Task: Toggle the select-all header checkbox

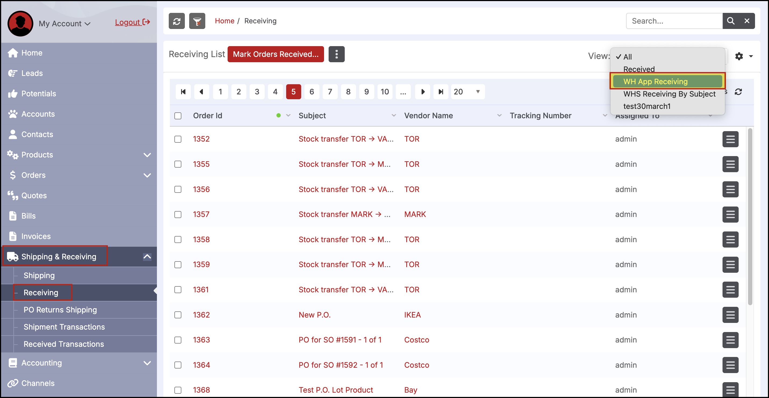Action: tap(178, 116)
